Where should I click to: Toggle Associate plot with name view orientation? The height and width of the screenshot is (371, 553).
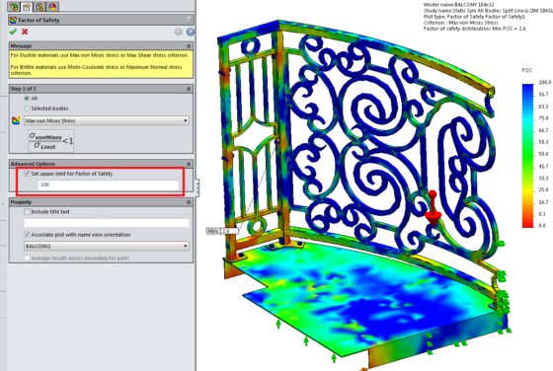tap(27, 235)
